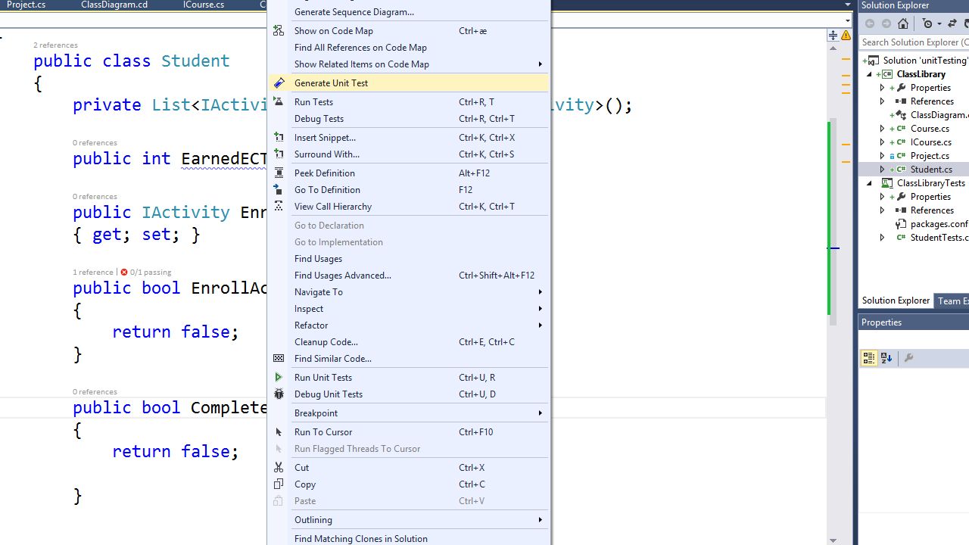Click the Find Similar Code icon
This screenshot has width=969, height=545.
tap(279, 359)
